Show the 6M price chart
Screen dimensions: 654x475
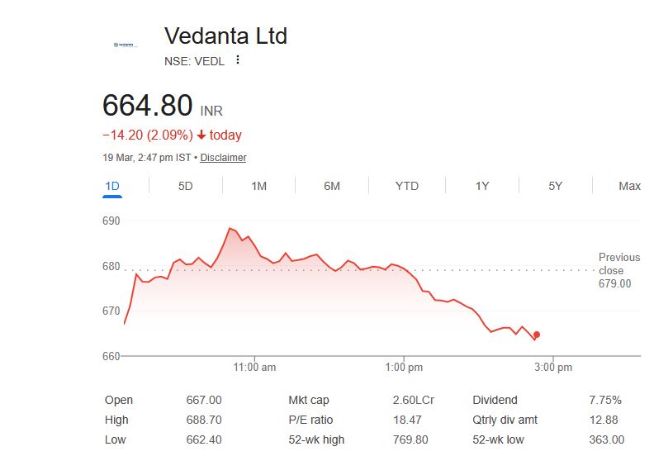(332, 186)
